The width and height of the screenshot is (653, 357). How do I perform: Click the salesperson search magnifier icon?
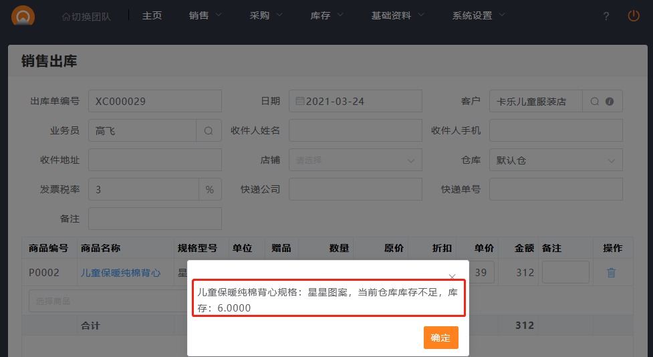(x=208, y=131)
